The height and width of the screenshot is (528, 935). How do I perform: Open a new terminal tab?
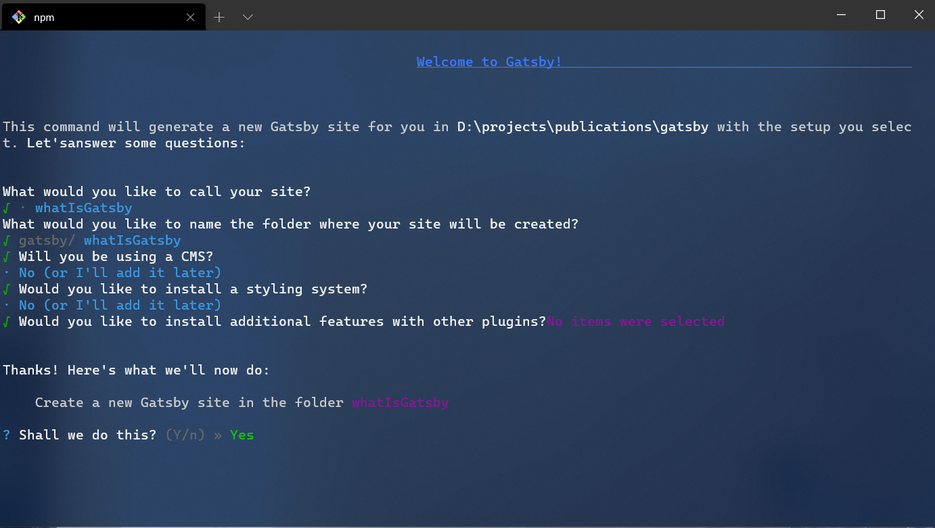[219, 18]
